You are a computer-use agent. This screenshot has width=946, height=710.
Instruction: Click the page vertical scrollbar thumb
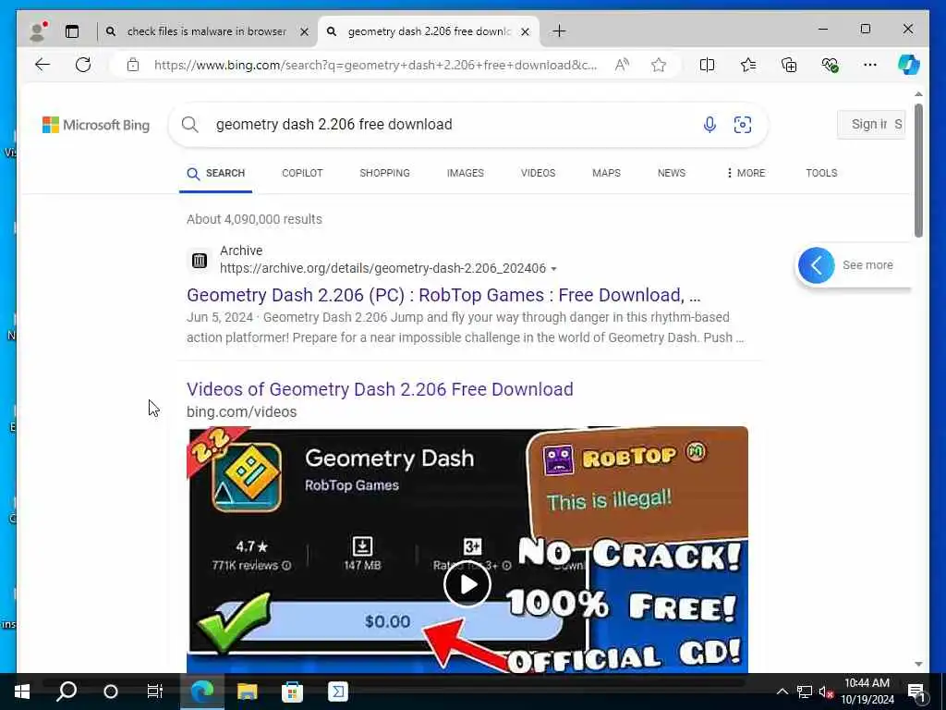pos(918,170)
